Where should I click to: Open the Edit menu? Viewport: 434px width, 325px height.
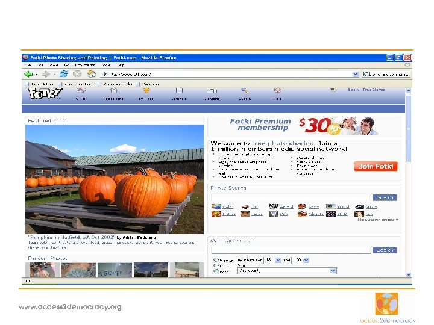click(x=40, y=65)
